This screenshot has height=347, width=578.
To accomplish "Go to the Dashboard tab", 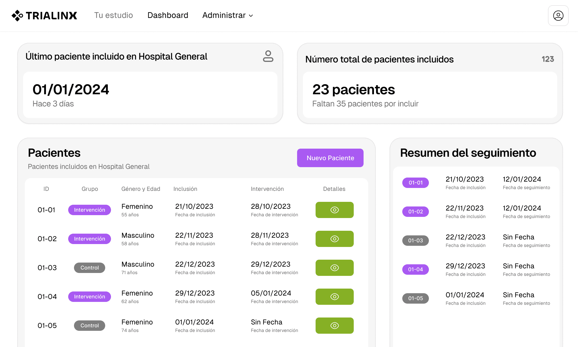I will click(x=168, y=15).
